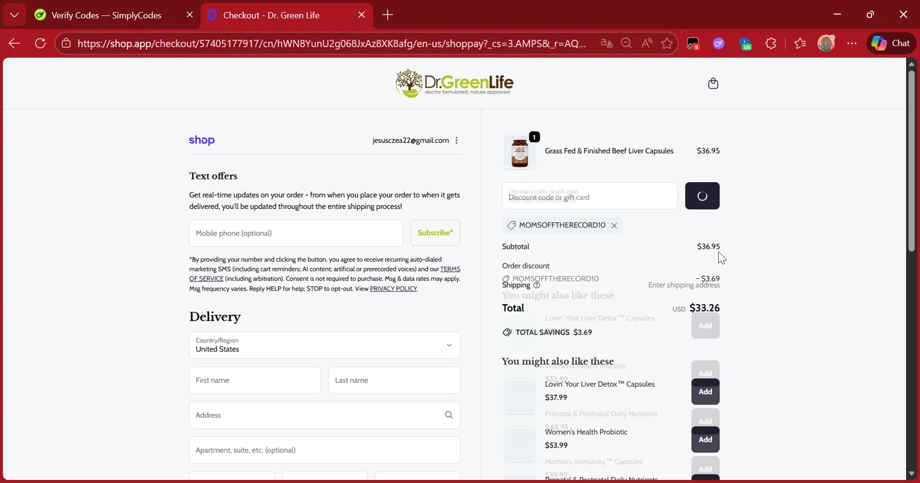920x483 pixels.
Task: Add Lovin' Your Liver Detox Capsules
Action: (705, 392)
